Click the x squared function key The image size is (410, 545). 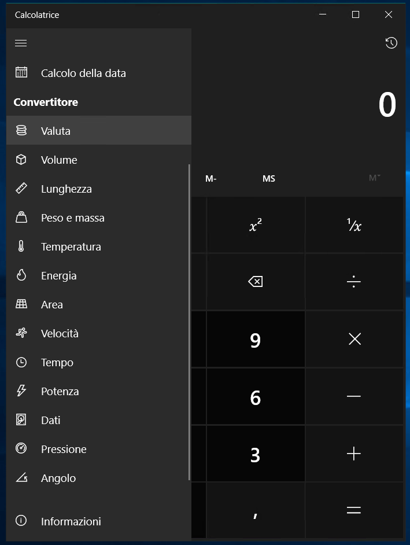click(x=256, y=225)
